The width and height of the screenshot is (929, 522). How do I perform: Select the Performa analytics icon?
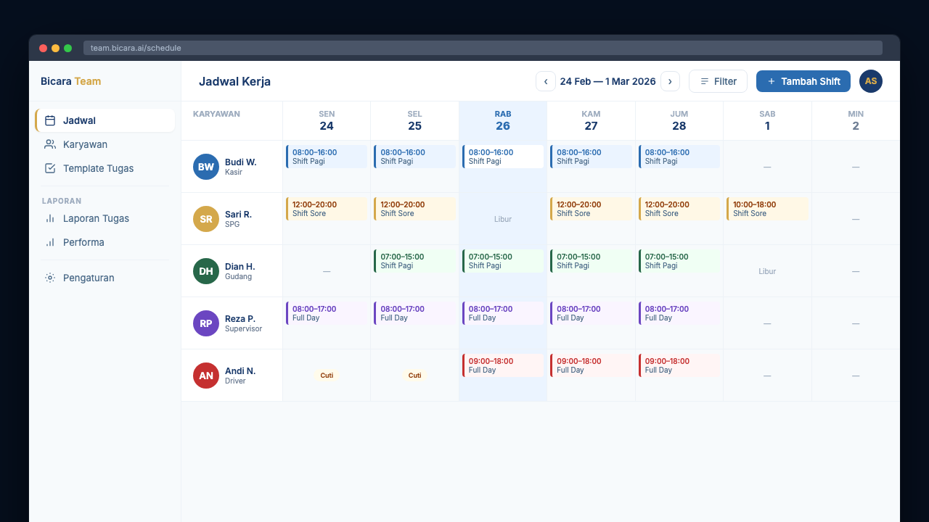pyautogui.click(x=50, y=242)
